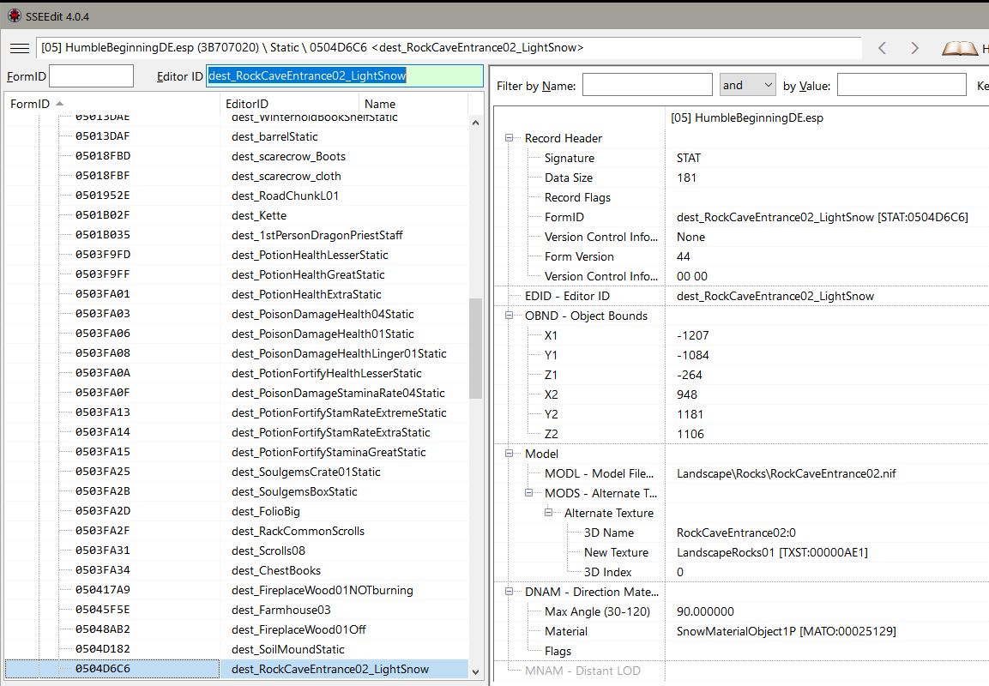Viewport: 989px width, 686px height.
Task: Click the Name column header
Action: click(380, 104)
